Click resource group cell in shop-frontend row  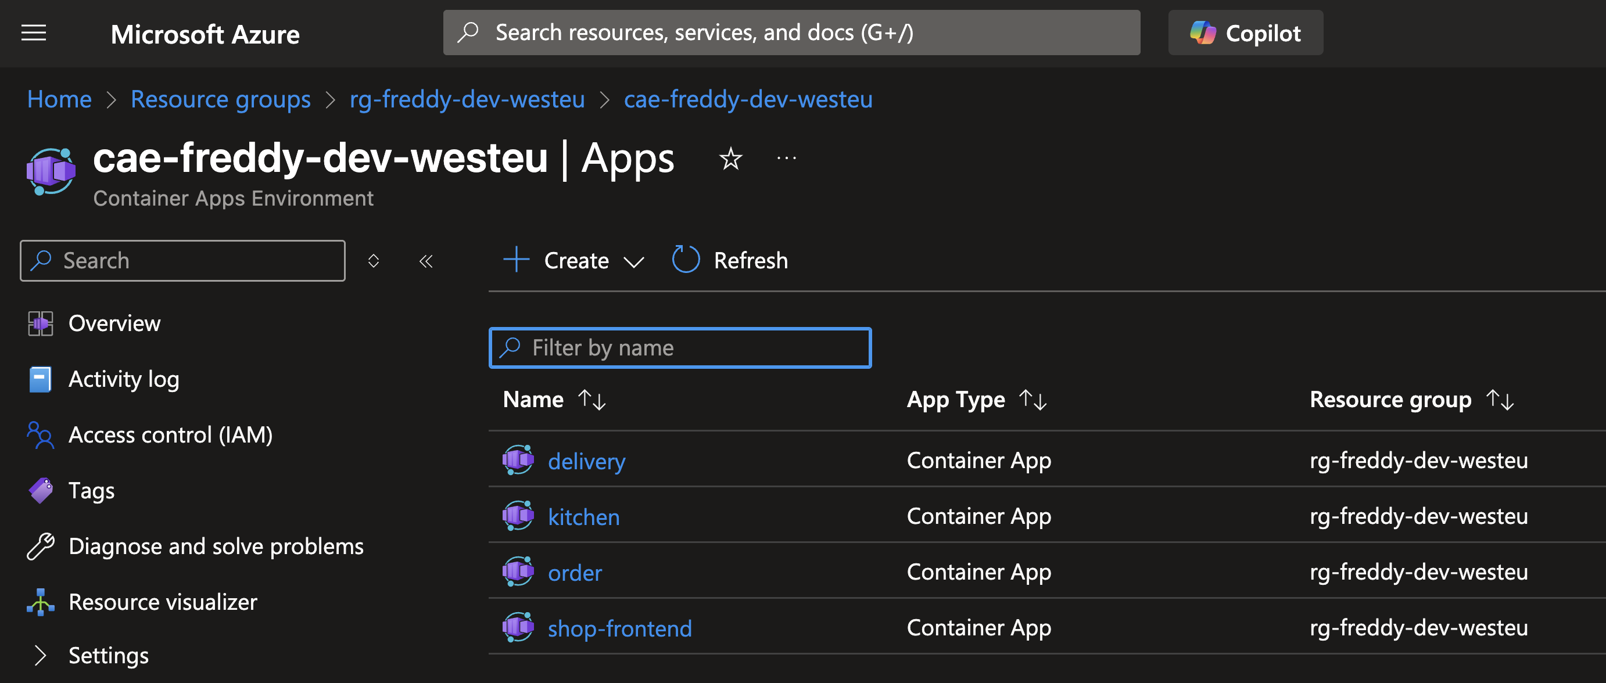[1419, 628]
